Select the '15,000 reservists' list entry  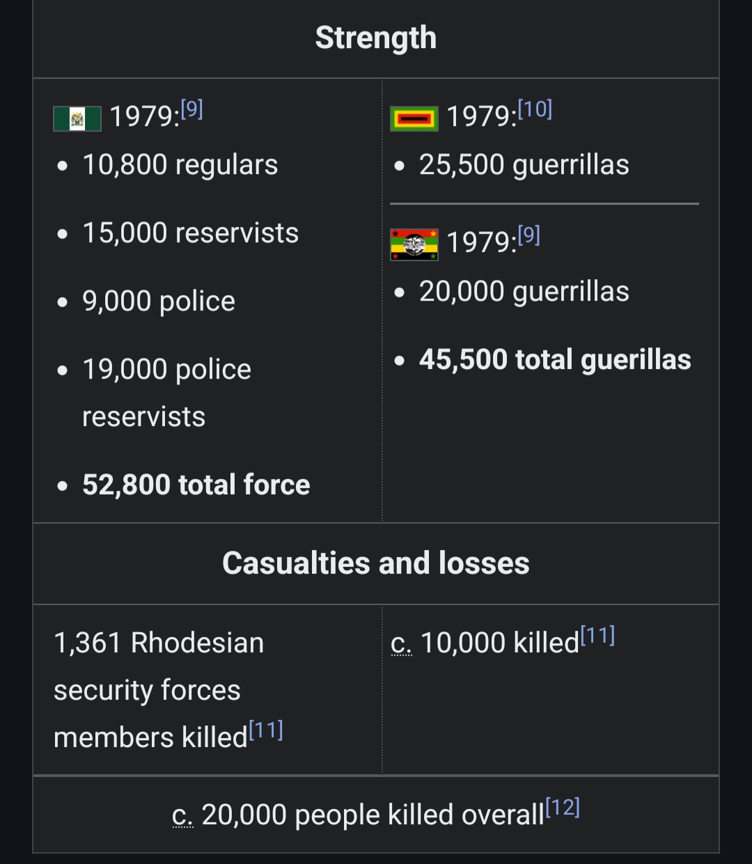190,233
